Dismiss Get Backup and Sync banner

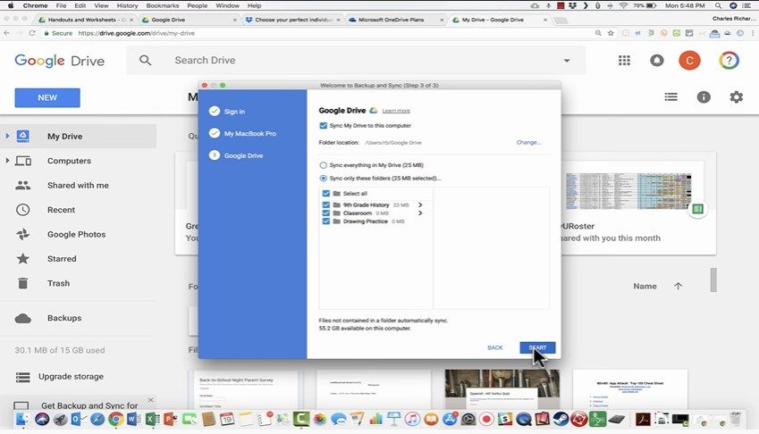pyautogui.click(x=150, y=400)
